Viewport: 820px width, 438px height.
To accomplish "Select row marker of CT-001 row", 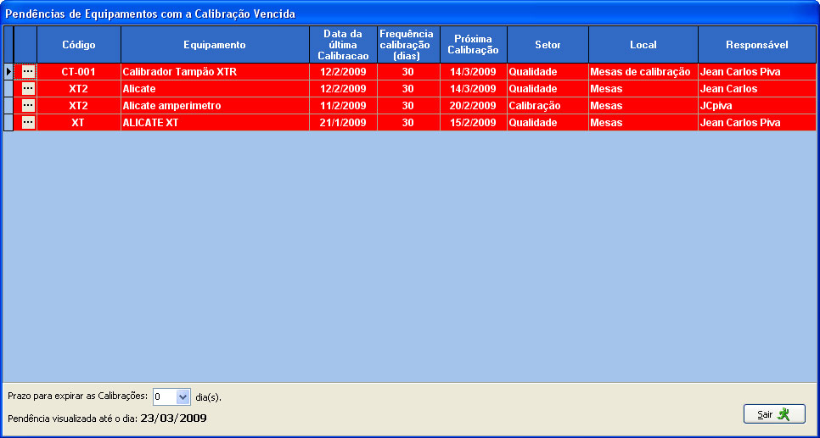I will (8, 72).
